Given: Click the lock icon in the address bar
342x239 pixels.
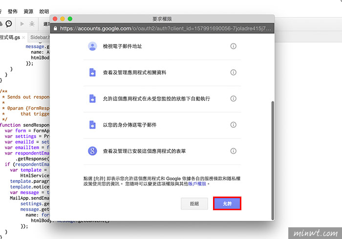Looking at the screenshot, I should coord(55,28).
